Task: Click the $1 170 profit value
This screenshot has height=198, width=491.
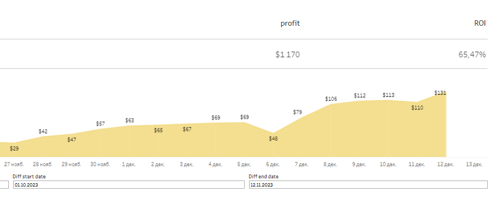Action: 287,55
